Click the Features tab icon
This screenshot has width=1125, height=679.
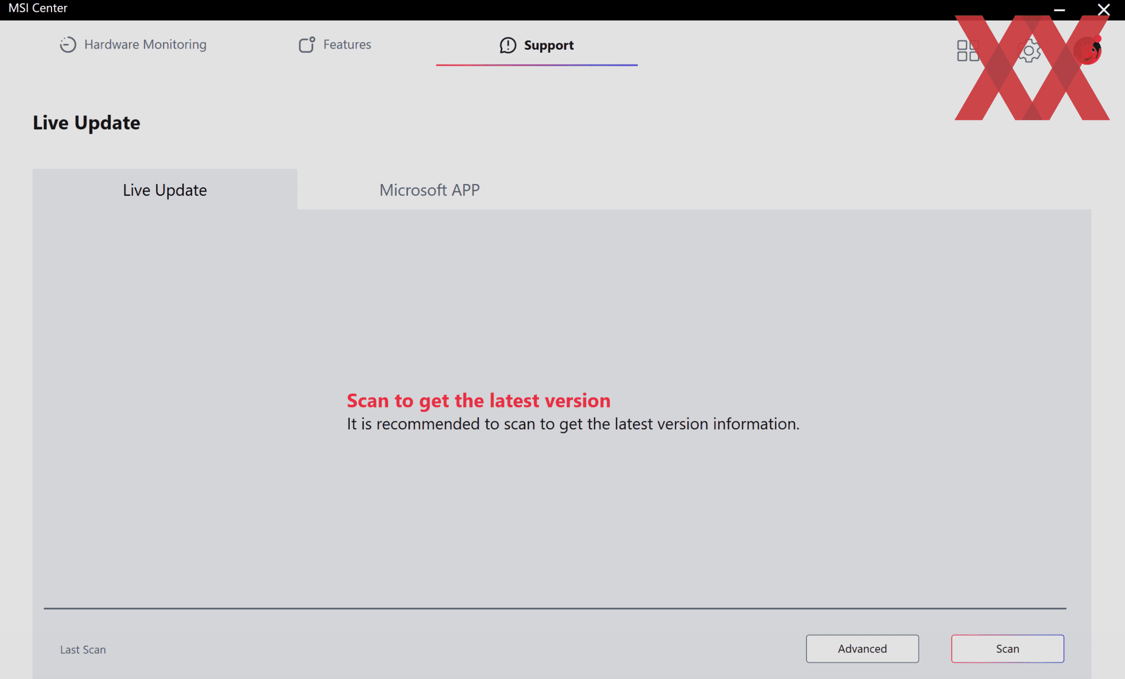pos(307,45)
